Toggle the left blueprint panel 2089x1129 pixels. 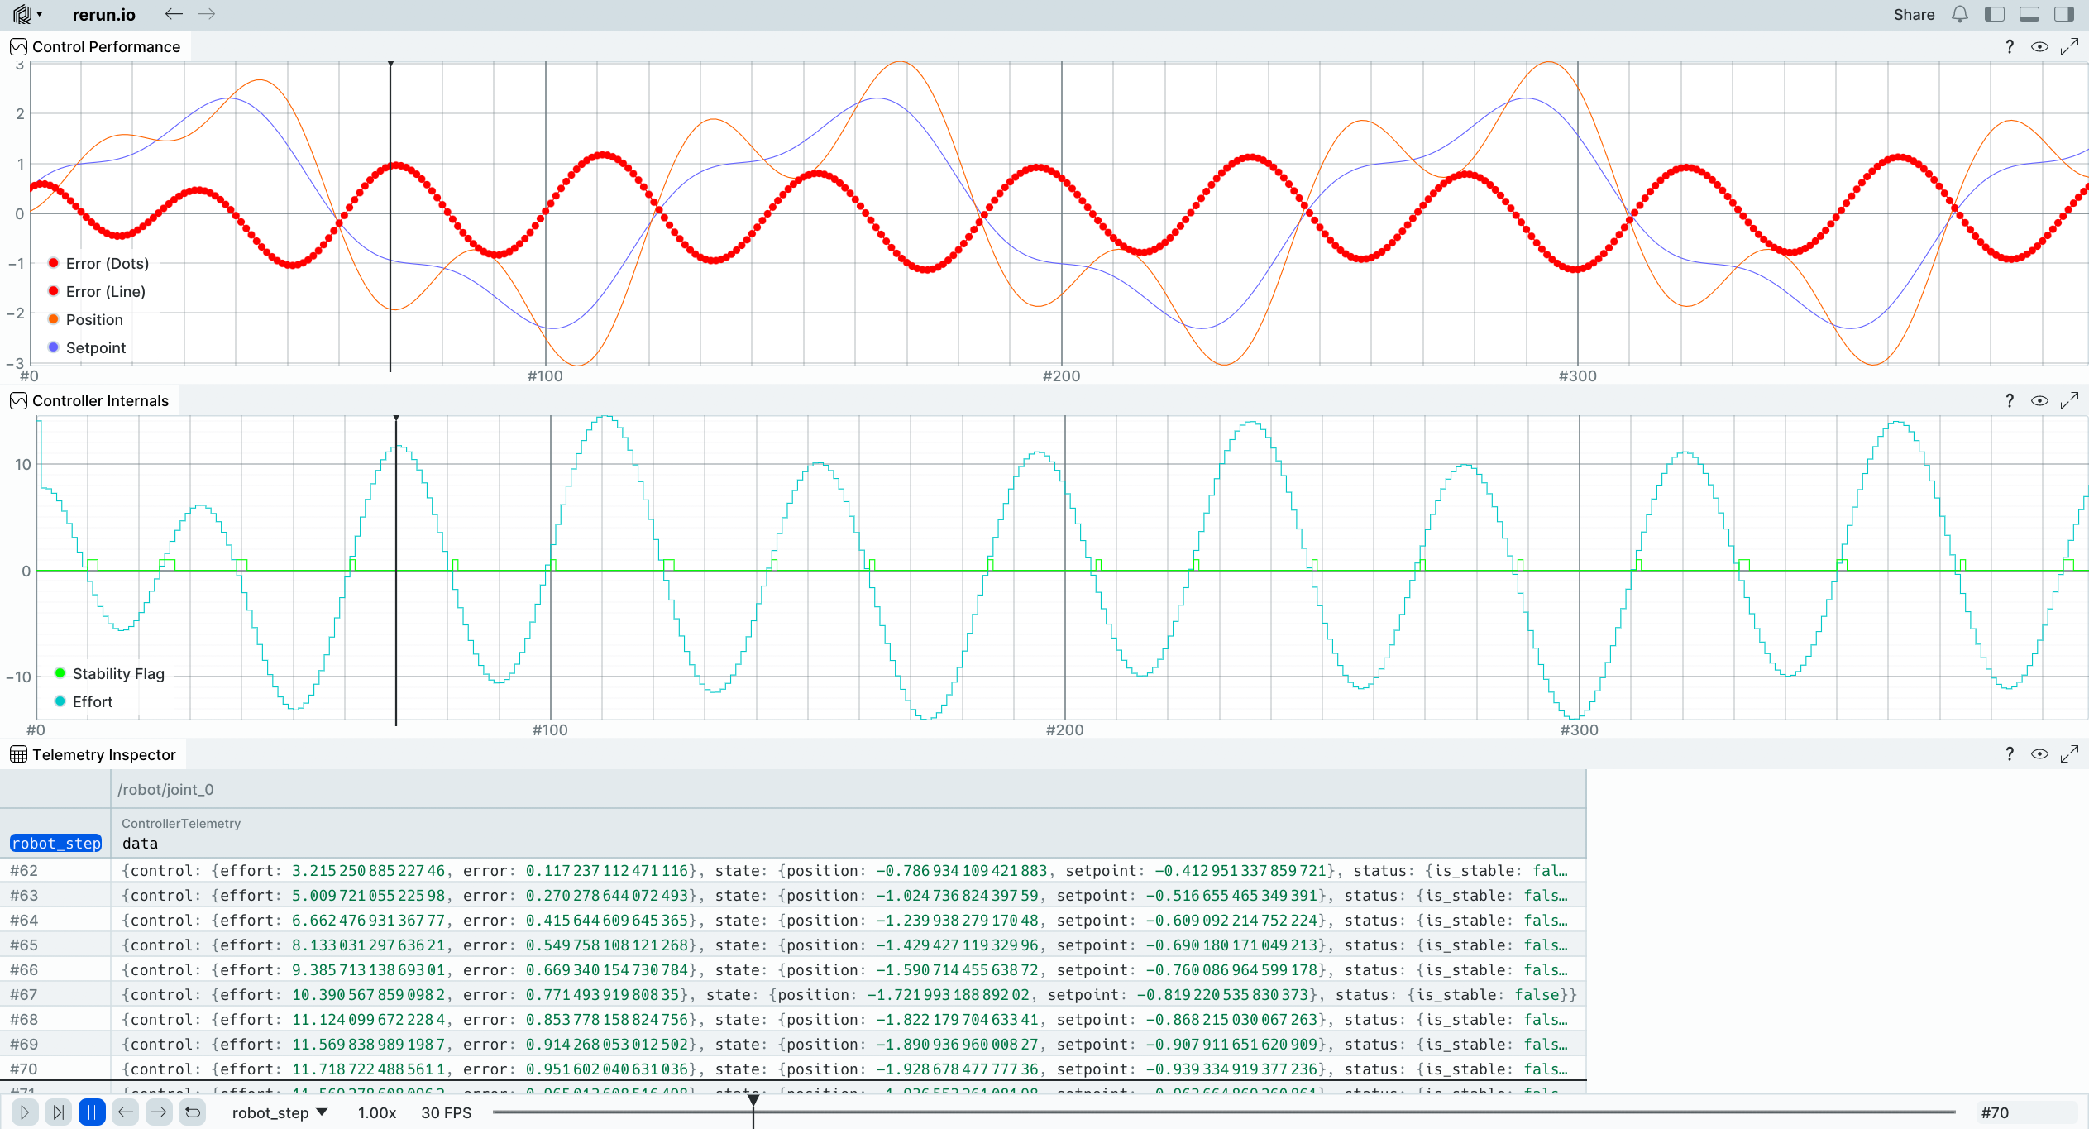[x=1994, y=14]
